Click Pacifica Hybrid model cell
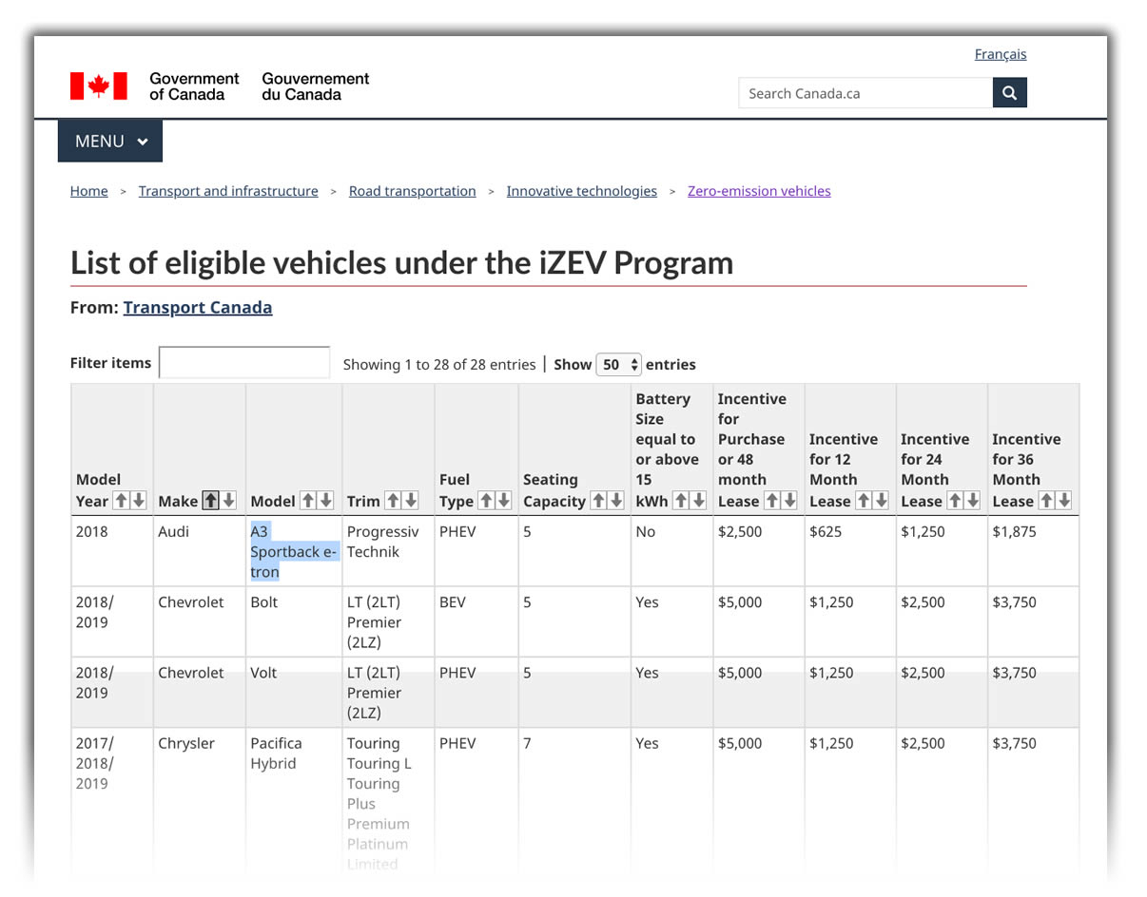This screenshot has height=897, width=1147. [x=294, y=803]
